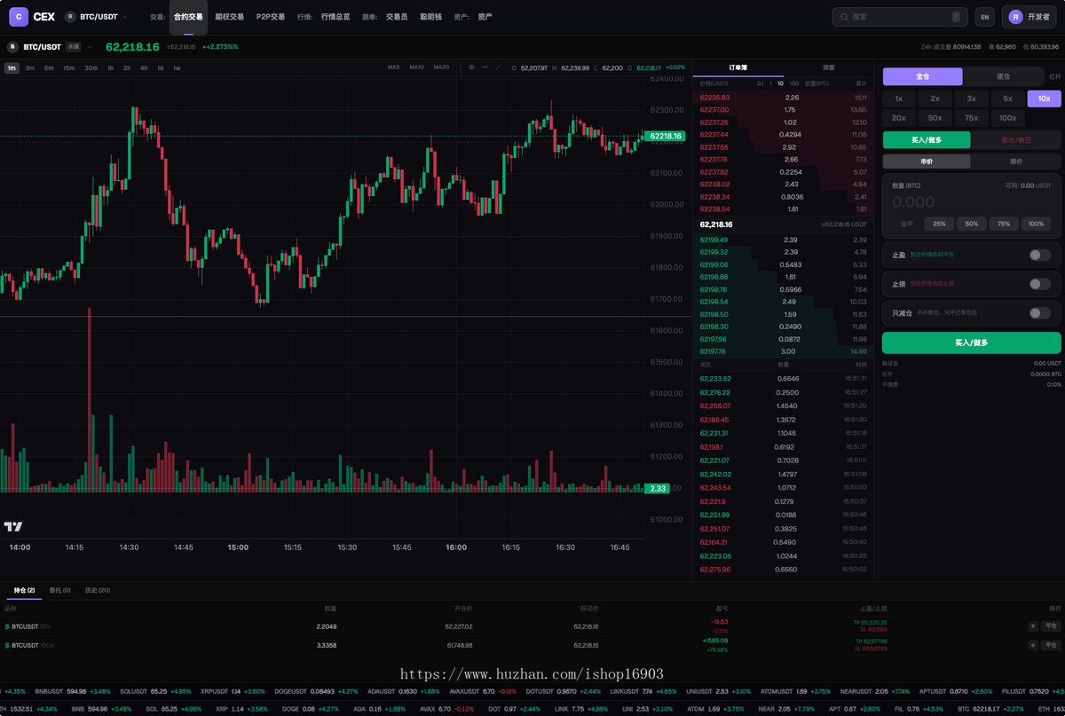The height and width of the screenshot is (716, 1065).
Task: Open the P2P交易 tab
Action: pyautogui.click(x=271, y=17)
